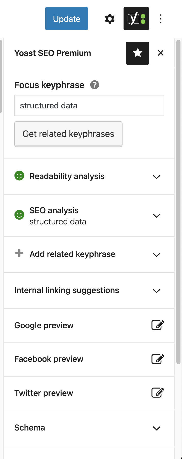Open the three-dot options menu

click(161, 19)
